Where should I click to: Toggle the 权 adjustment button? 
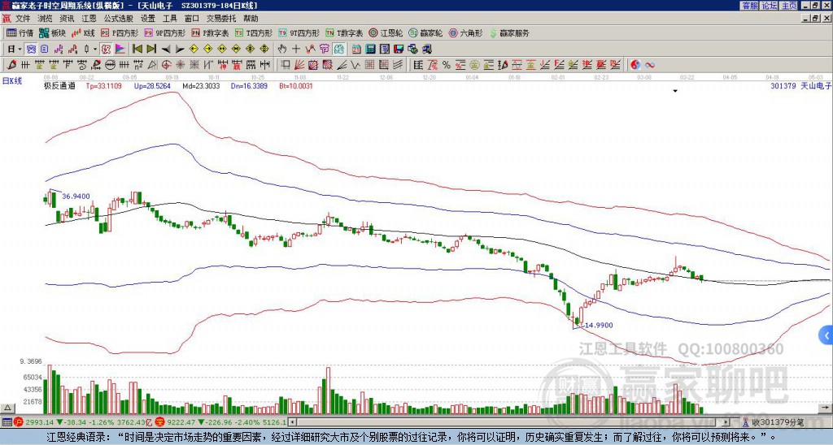pyautogui.click(x=107, y=50)
